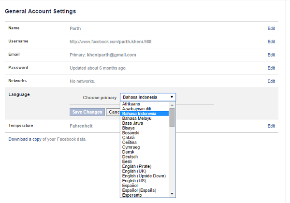Click the Facebook profile URL text
The height and width of the screenshot is (203, 290).
click(x=110, y=42)
